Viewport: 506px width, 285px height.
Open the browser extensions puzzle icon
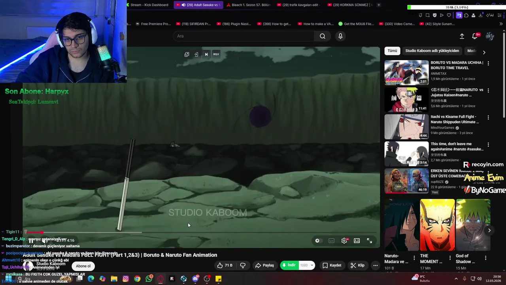(x=466, y=15)
